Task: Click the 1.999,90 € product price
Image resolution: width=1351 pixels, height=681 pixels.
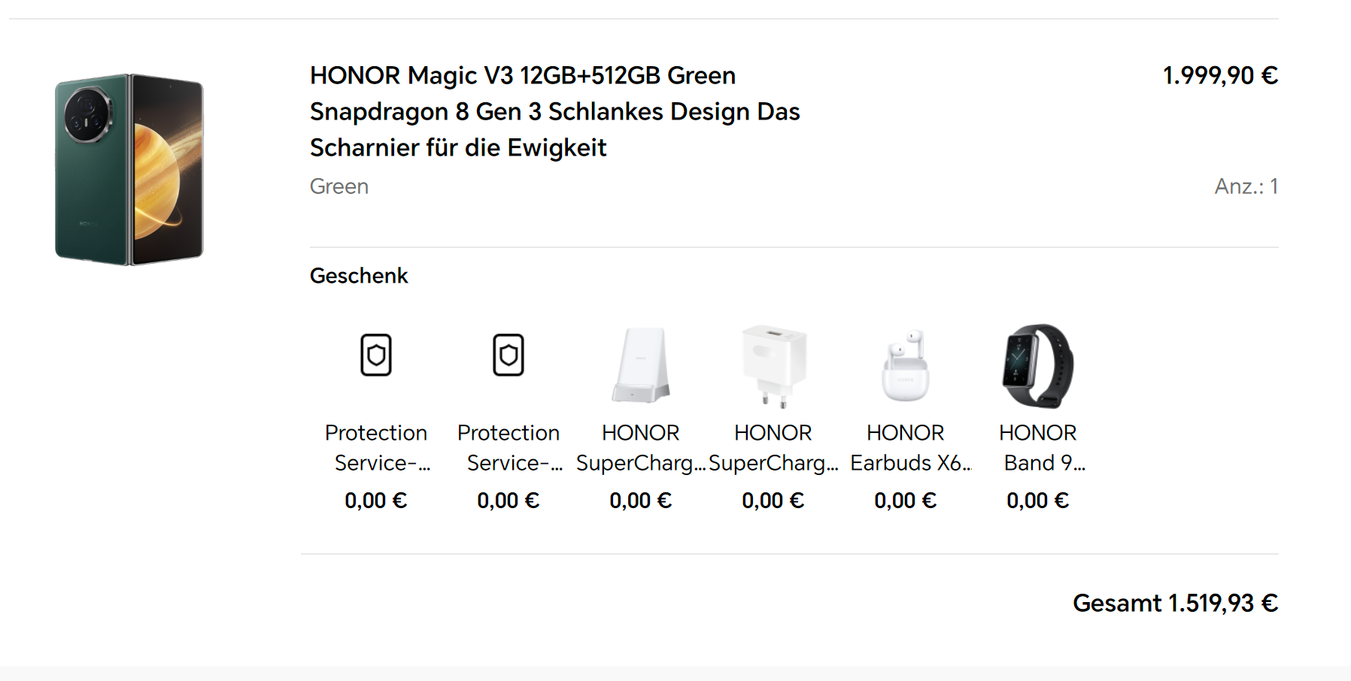Action: pyautogui.click(x=1220, y=75)
